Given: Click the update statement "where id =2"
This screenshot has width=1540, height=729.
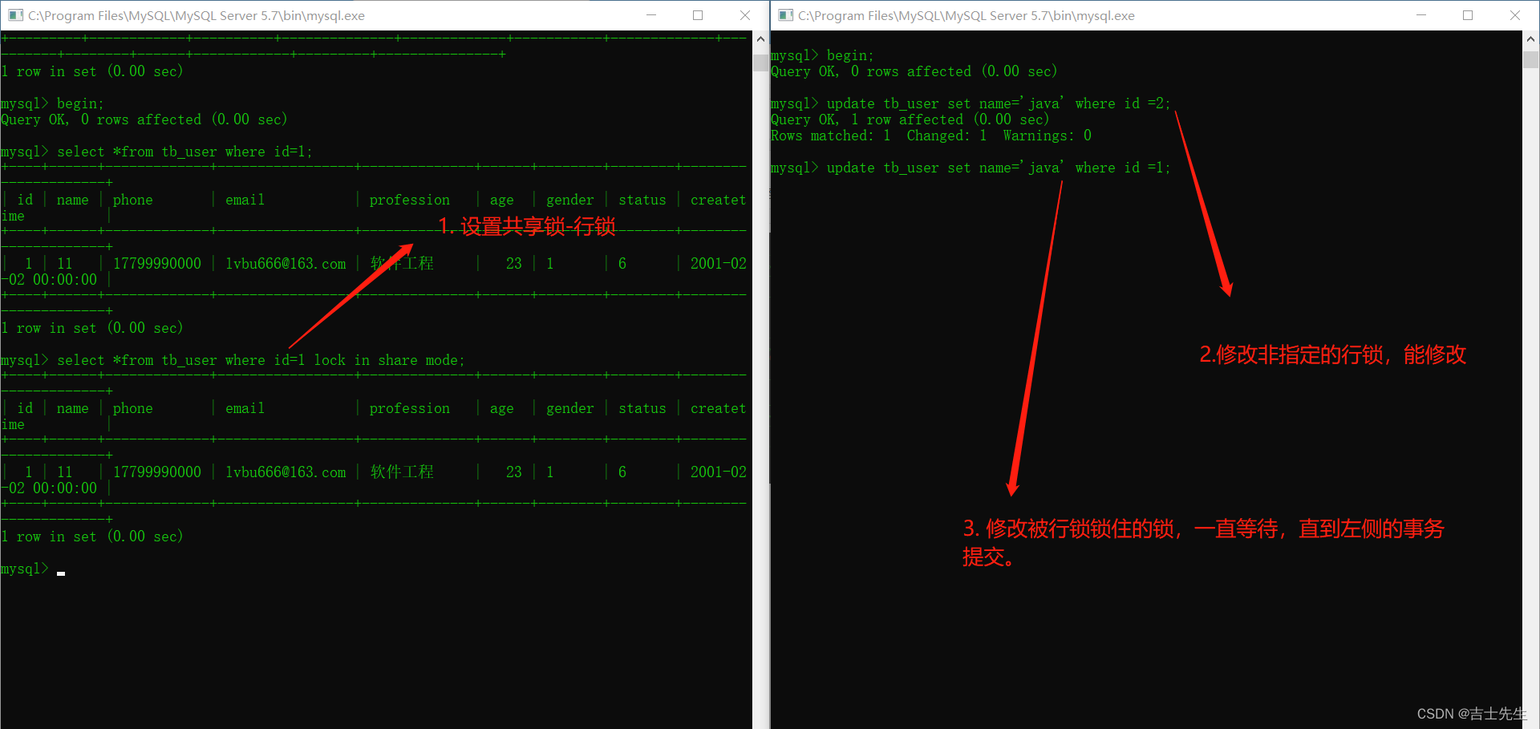Looking at the screenshot, I should 999,103.
